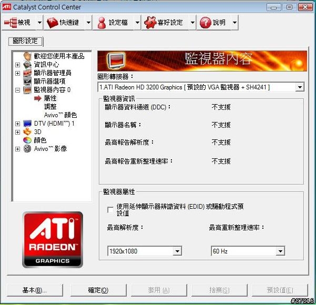Select 歡迎您使用本產品 in the tree
Screen dimensions: 316x305
(x=59, y=56)
